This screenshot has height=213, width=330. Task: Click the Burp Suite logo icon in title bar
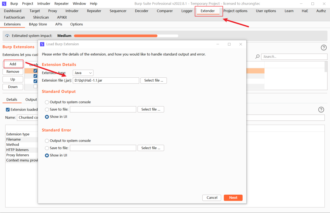point(4,4)
